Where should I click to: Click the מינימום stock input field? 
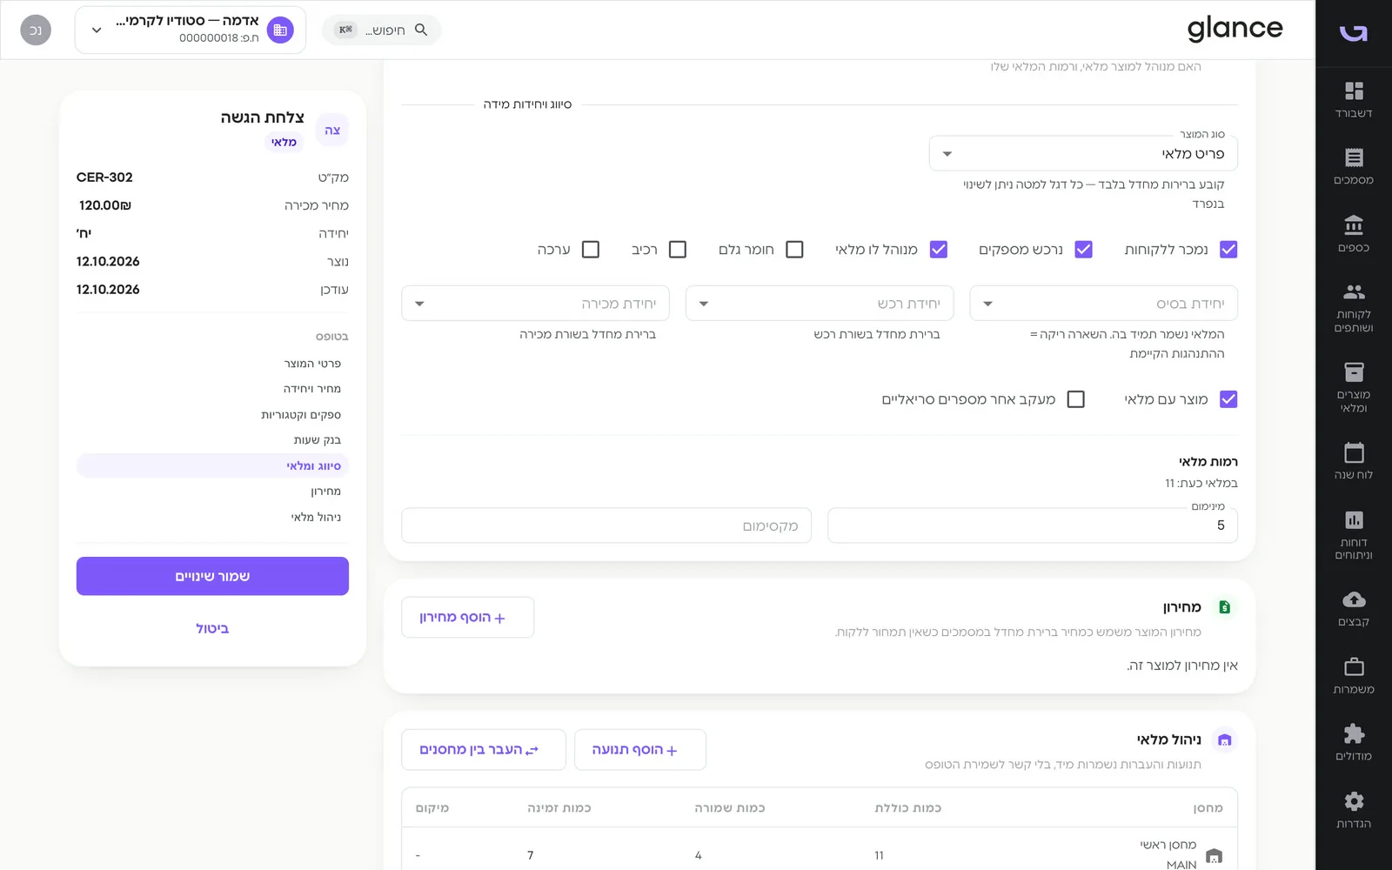click(x=1033, y=525)
